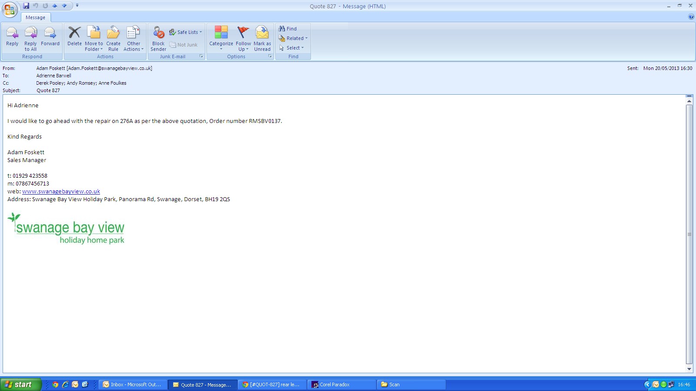696x391 pixels.
Task: Go to Previous Item arrow
Action: coord(55,6)
